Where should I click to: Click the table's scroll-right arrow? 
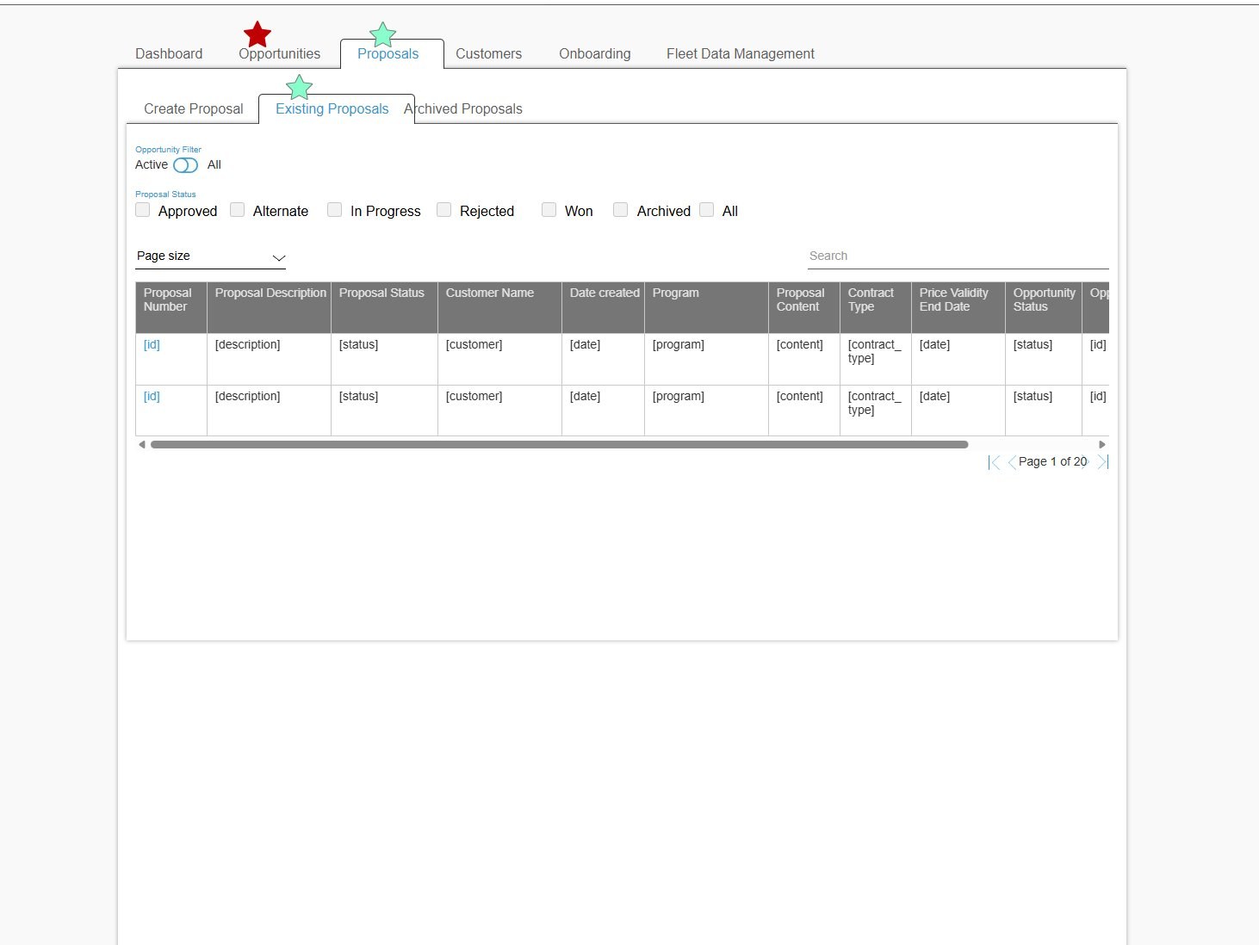(x=1102, y=445)
